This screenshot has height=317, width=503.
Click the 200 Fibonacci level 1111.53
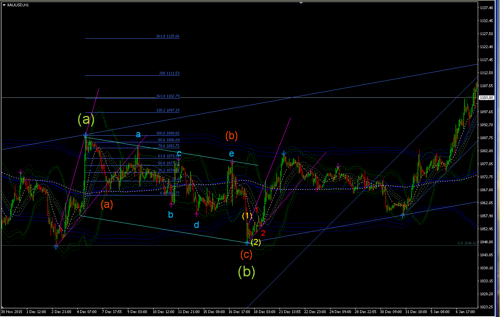[x=169, y=73]
